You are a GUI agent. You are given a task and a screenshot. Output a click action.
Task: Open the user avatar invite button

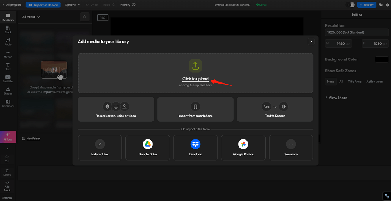click(x=350, y=5)
